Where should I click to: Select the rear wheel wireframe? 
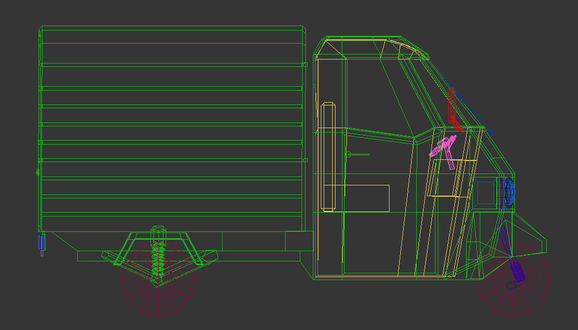pos(158,279)
